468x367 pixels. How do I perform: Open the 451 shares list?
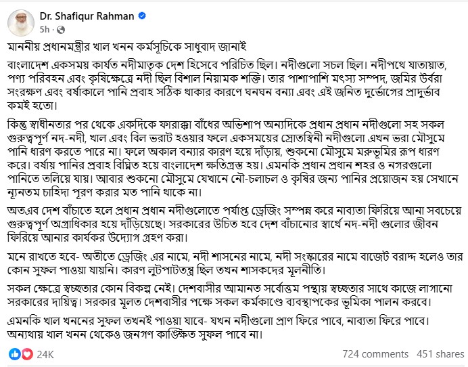[440, 353]
